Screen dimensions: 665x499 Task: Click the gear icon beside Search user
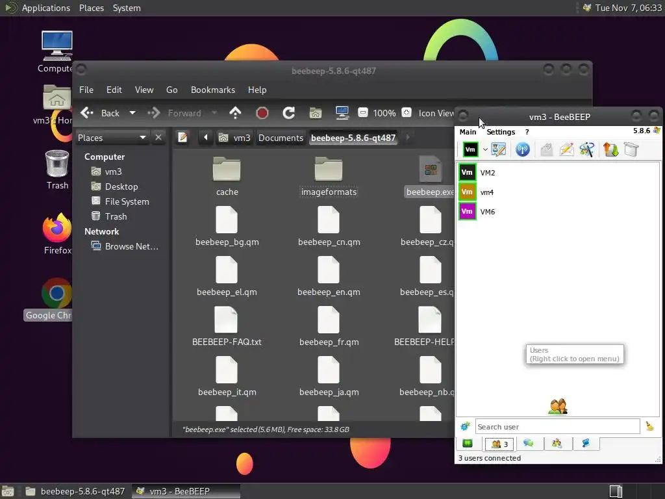coord(465,426)
